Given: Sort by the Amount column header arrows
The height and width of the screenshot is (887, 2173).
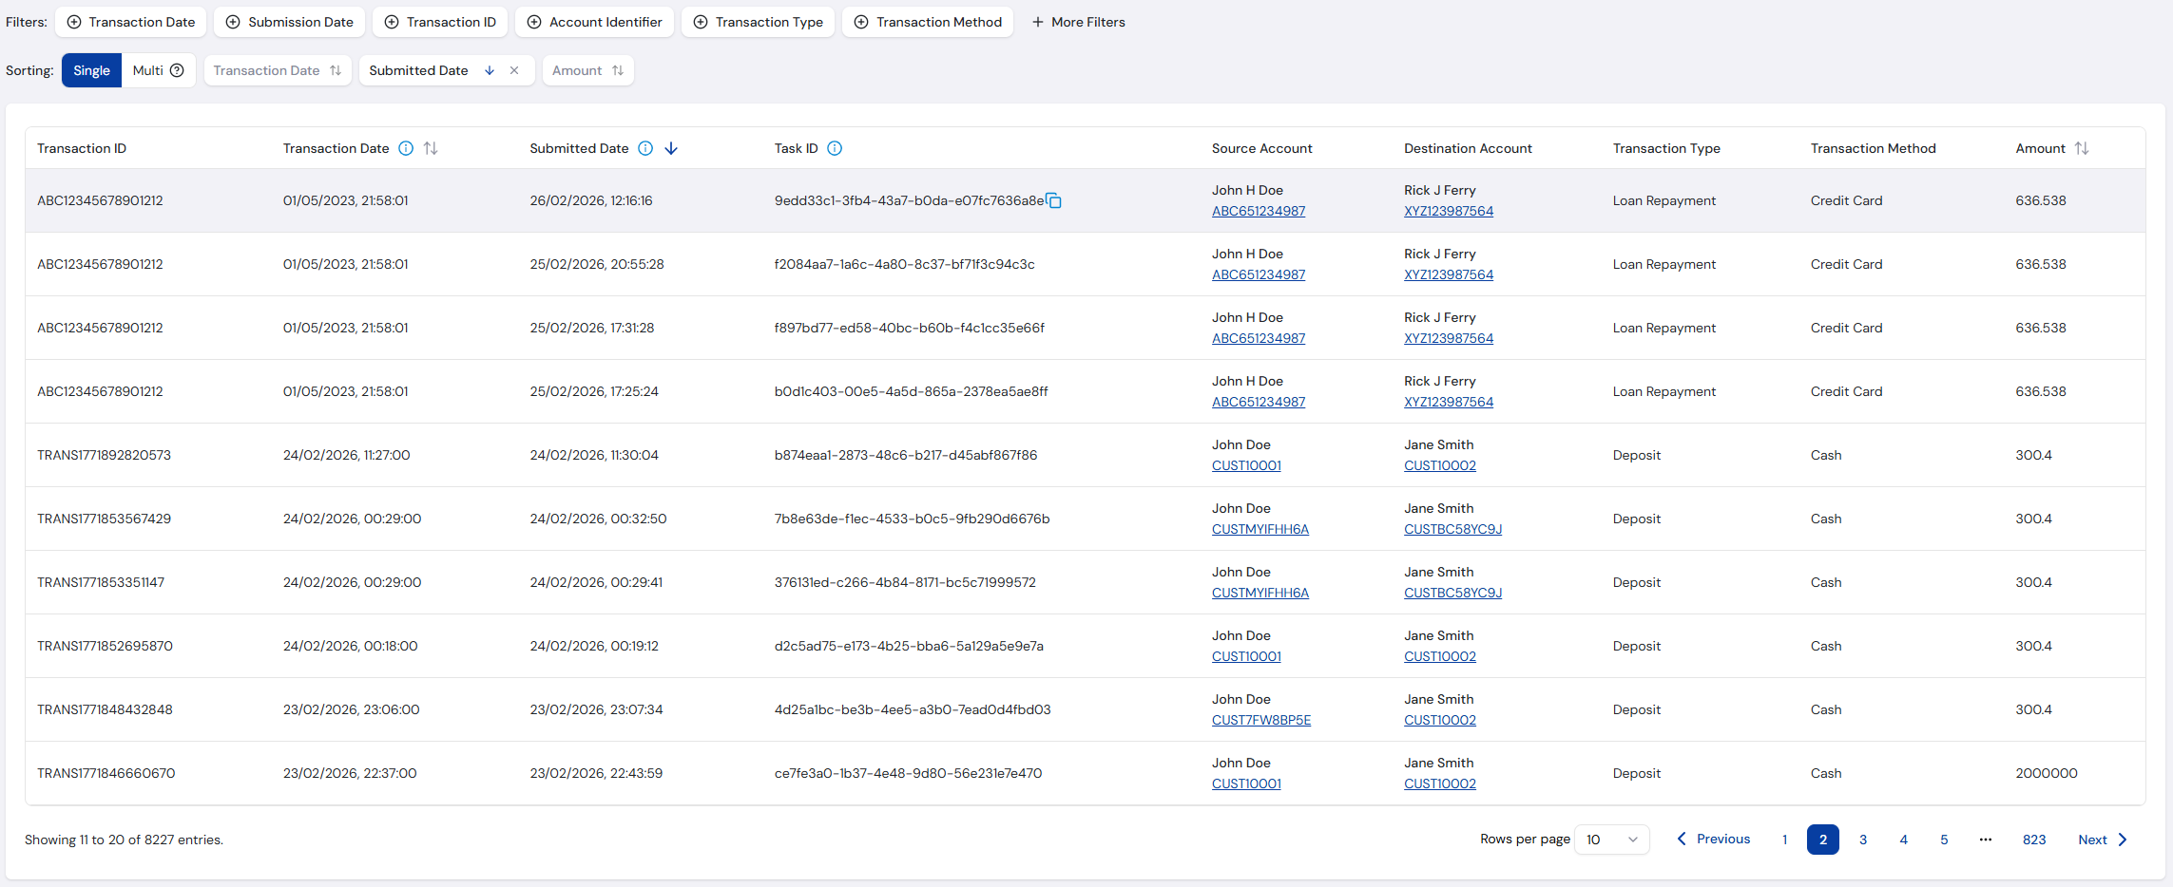Looking at the screenshot, I should point(2082,148).
